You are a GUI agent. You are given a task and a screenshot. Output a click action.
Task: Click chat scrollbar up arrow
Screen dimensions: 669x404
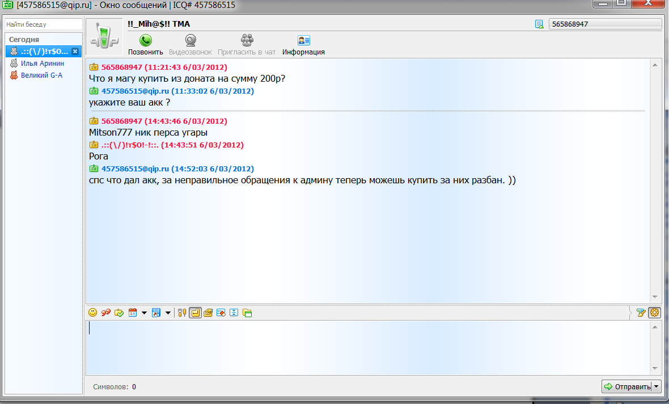655,65
